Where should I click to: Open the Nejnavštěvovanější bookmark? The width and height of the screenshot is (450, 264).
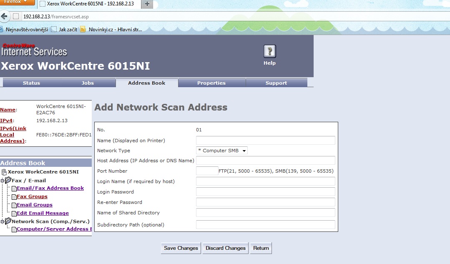[x=24, y=29]
